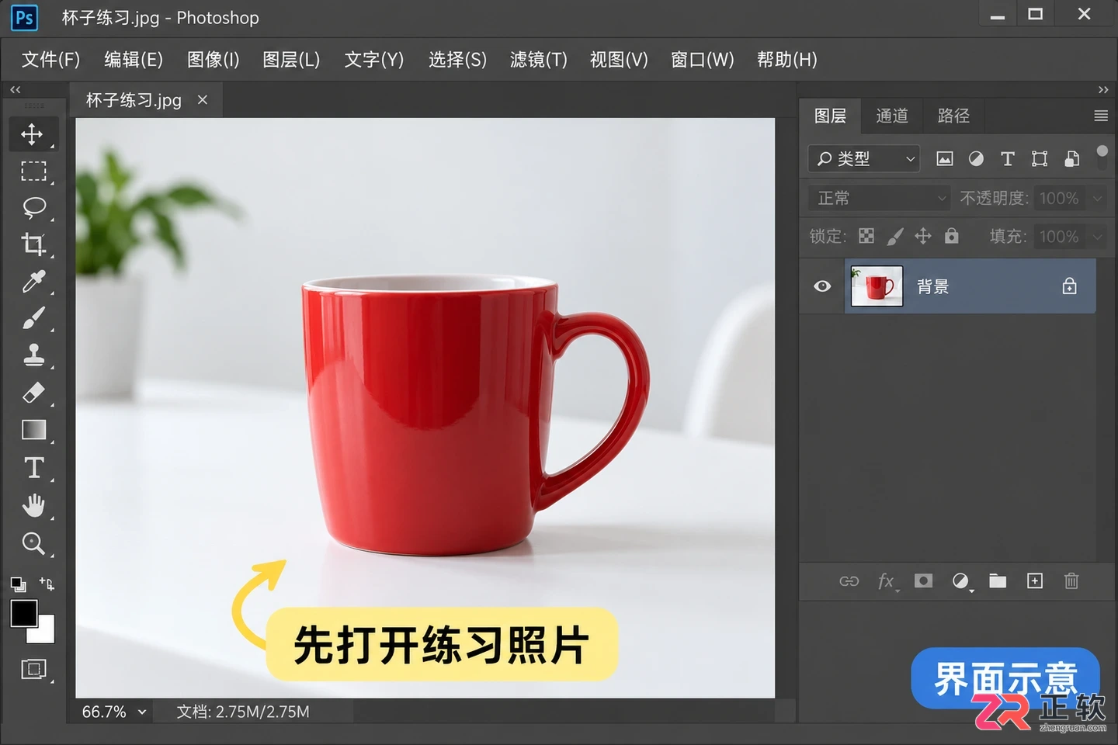
Task: Open the layers panel options menu
Action: click(1101, 116)
